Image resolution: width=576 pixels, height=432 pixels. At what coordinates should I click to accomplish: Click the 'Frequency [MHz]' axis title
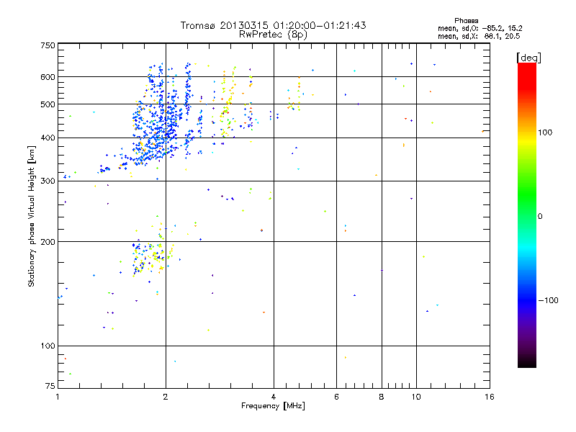[273, 406]
